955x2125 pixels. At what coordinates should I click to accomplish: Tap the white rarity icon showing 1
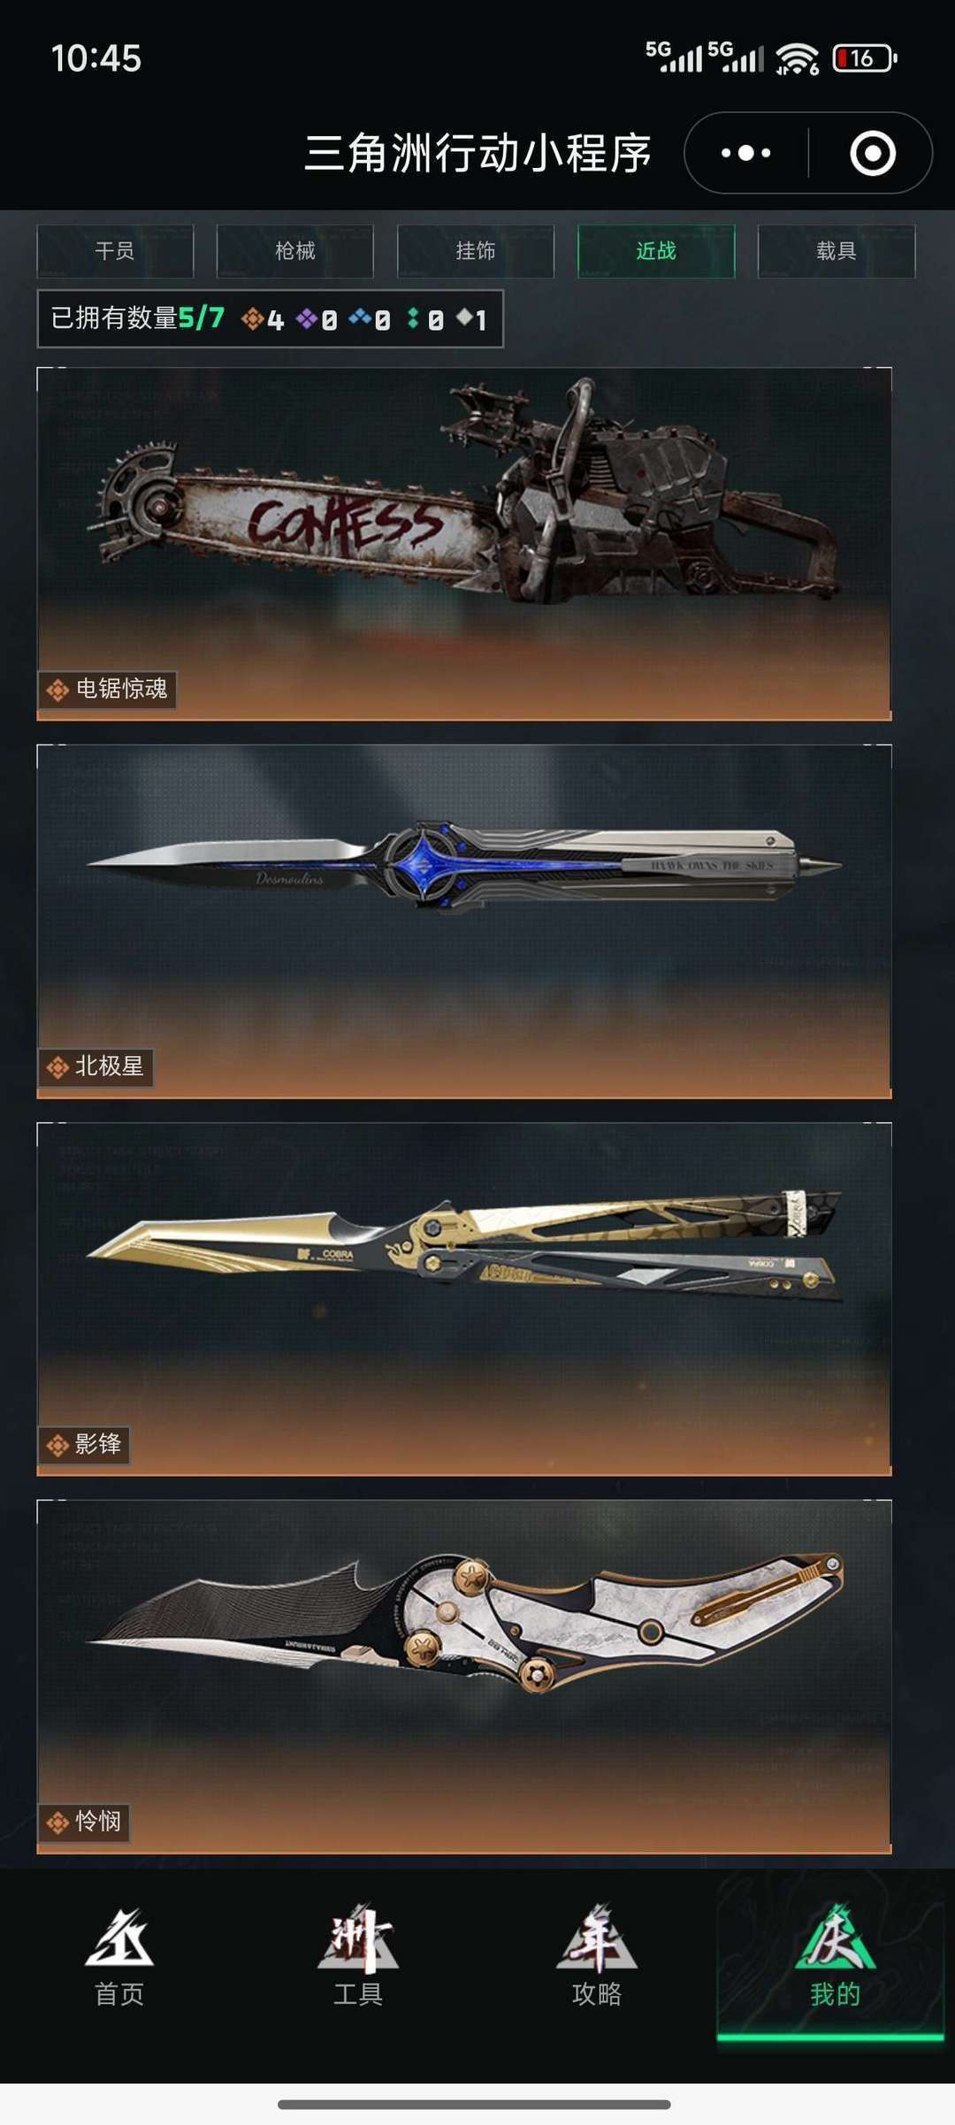click(465, 317)
